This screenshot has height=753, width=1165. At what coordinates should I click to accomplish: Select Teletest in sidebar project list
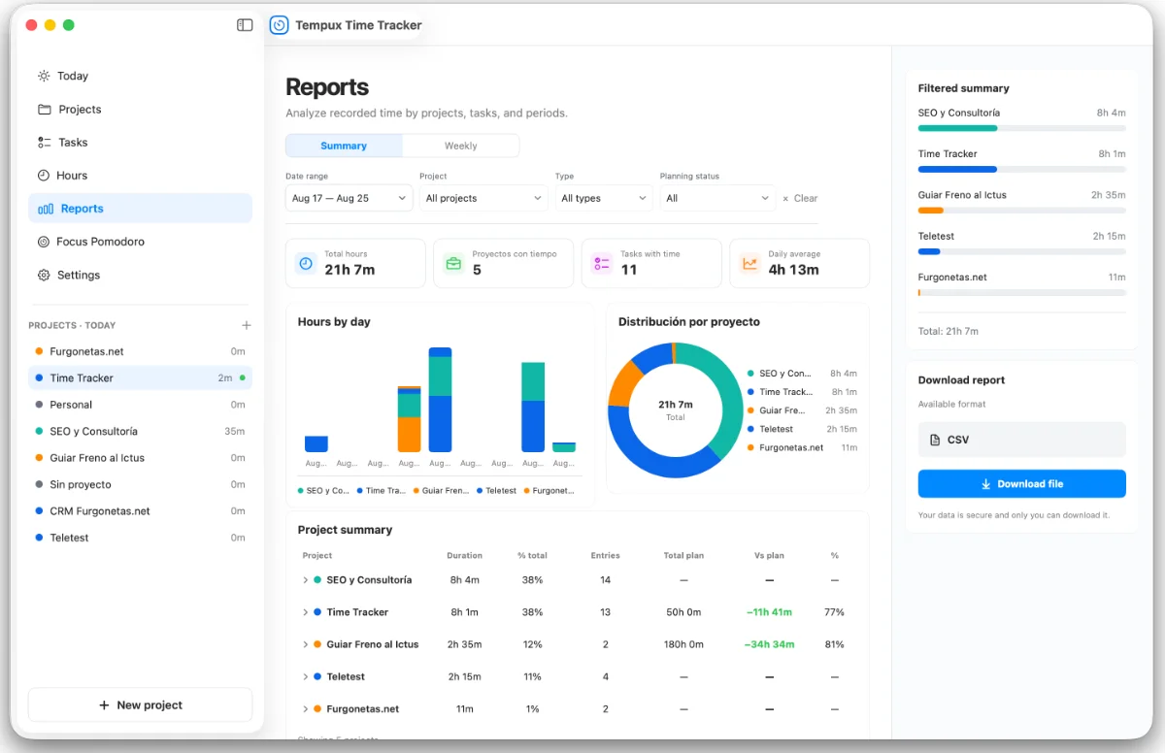click(140, 538)
